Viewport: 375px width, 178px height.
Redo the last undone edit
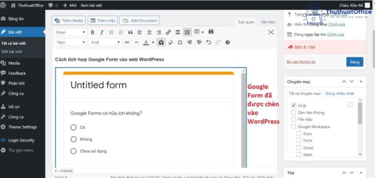[218, 42]
